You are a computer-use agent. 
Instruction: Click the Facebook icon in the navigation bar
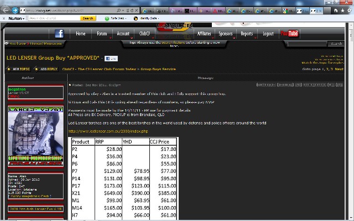[x=59, y=34]
